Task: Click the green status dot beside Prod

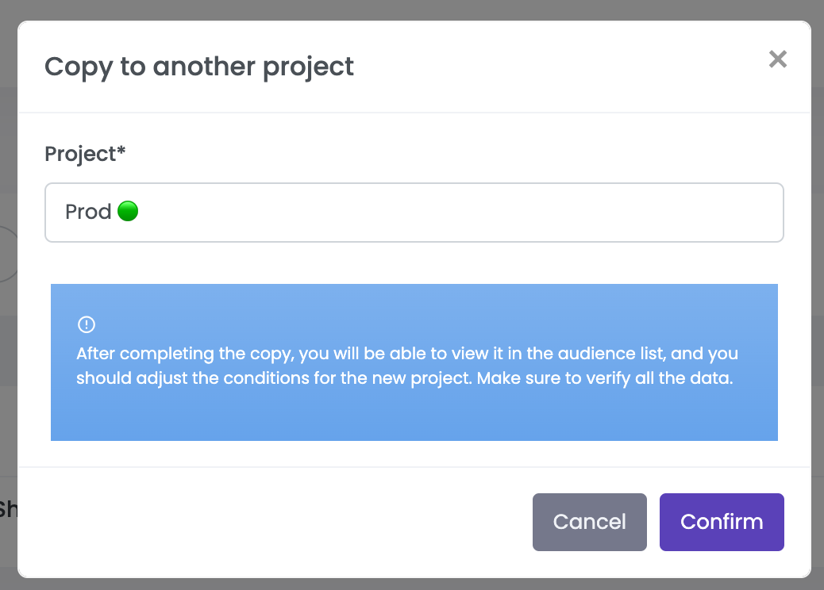Action: click(128, 212)
